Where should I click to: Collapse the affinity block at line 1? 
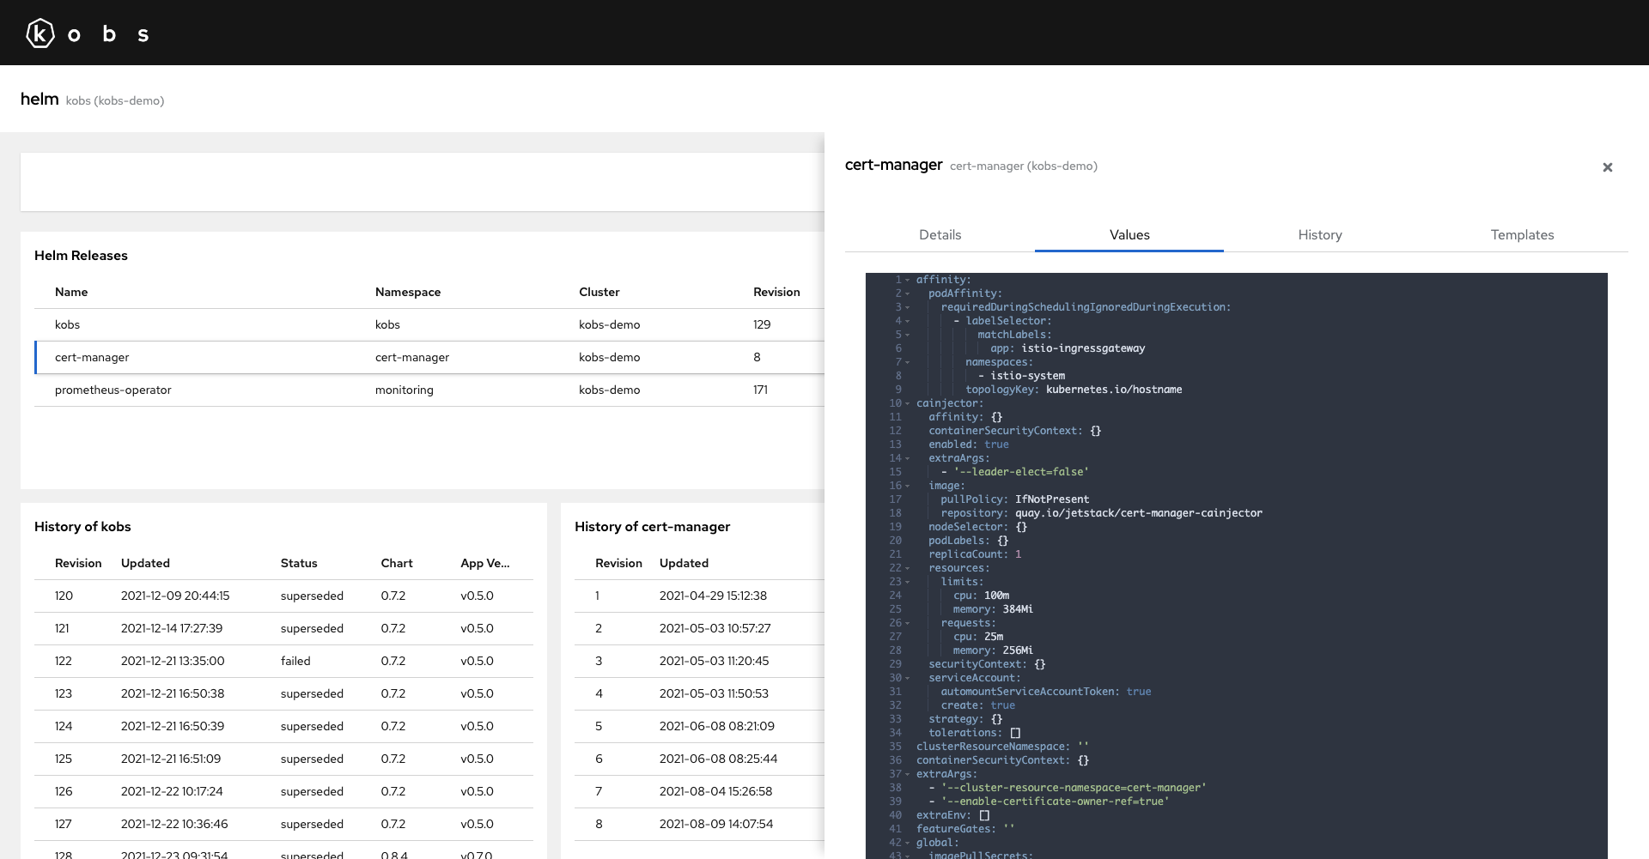(908, 280)
